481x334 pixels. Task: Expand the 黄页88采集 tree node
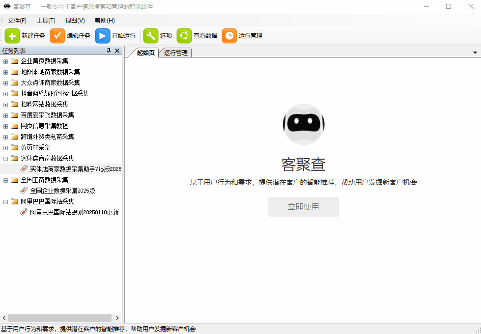click(5, 148)
